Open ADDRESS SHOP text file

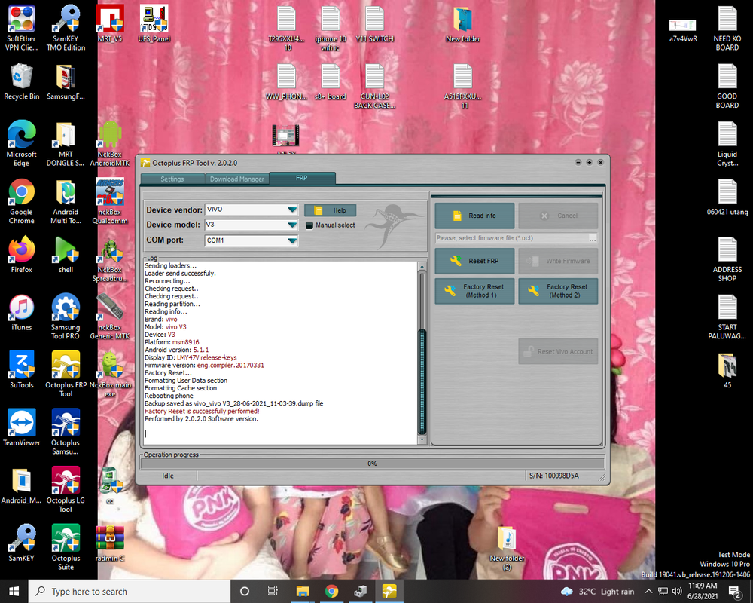pos(727,259)
